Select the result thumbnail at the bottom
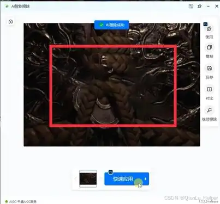 tap(88, 178)
